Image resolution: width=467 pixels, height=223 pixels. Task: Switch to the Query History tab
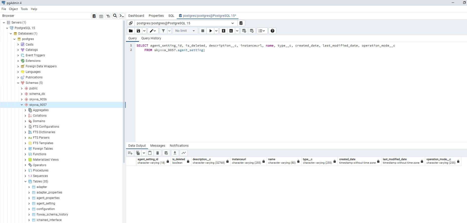coord(151,38)
